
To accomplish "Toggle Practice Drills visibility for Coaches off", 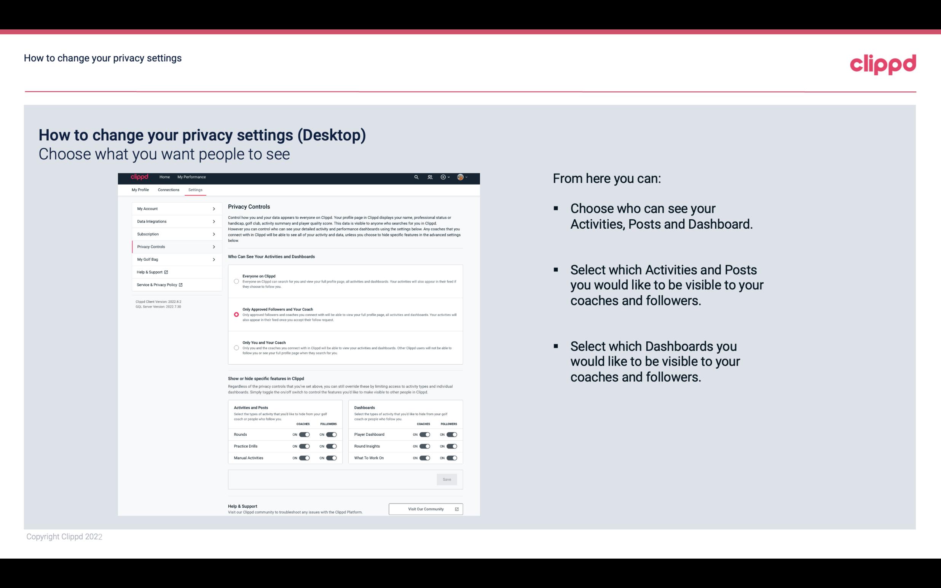I will pos(304,446).
